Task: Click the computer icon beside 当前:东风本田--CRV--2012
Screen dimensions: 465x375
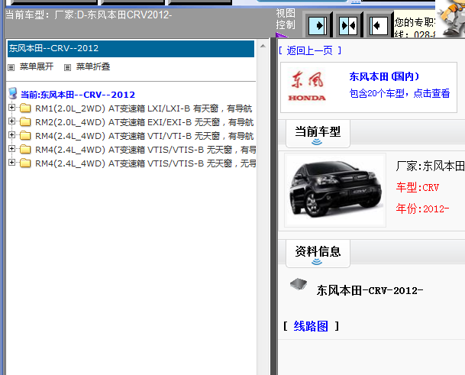Action: click(13, 93)
